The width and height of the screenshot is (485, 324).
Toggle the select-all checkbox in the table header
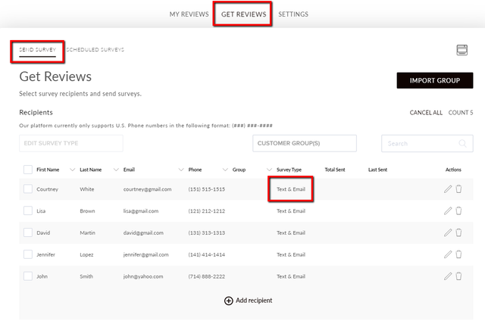(x=28, y=170)
